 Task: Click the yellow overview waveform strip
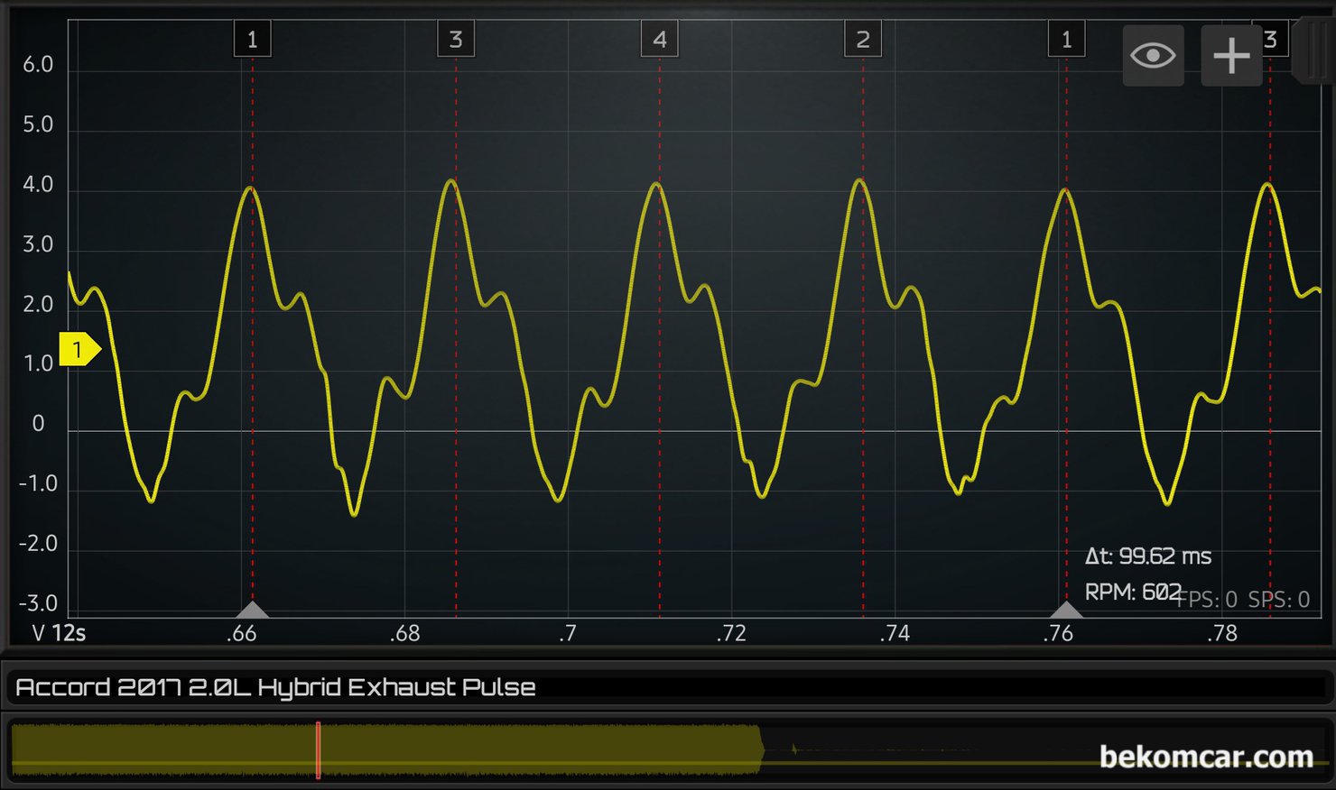coord(542,749)
